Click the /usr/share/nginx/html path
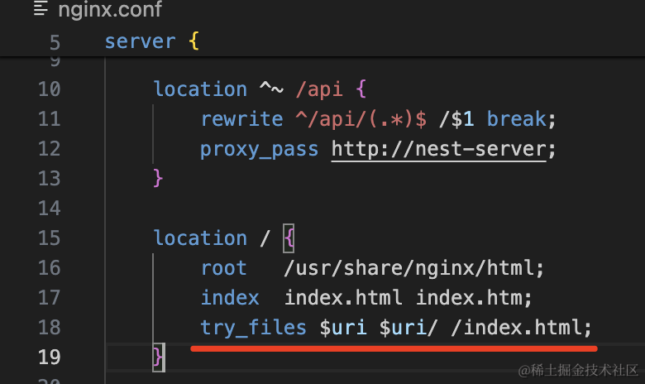The image size is (645, 384). coord(413,268)
